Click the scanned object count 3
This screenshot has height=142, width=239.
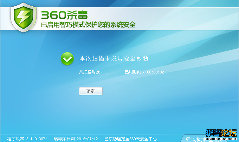click(x=107, y=72)
